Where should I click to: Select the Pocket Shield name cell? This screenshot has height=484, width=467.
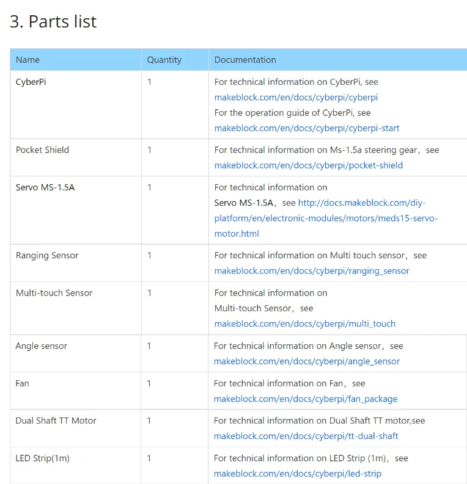42,150
